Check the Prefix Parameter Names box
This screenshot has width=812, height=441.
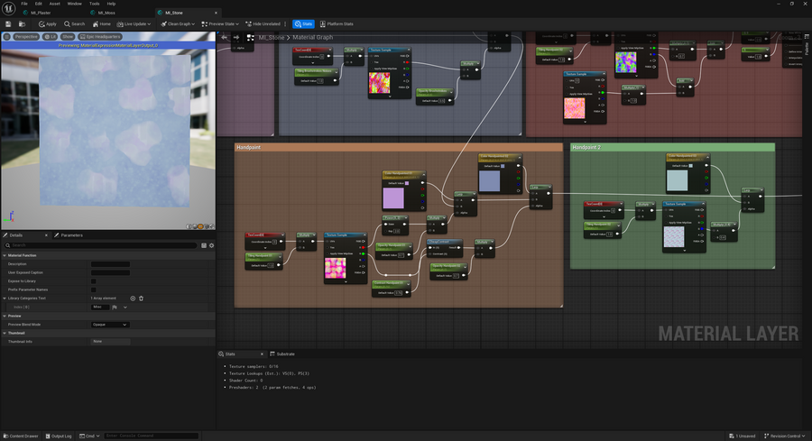(93, 289)
